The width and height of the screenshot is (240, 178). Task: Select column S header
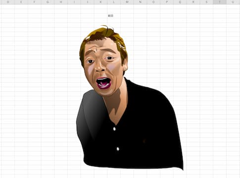click(x=206, y=2)
